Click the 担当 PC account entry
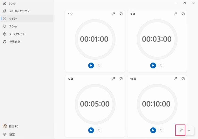 [x=13, y=126]
